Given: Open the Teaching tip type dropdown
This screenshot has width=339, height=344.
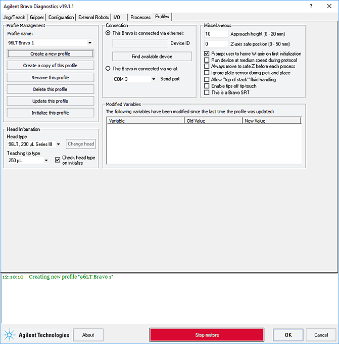Looking at the screenshot, I should coord(46,161).
